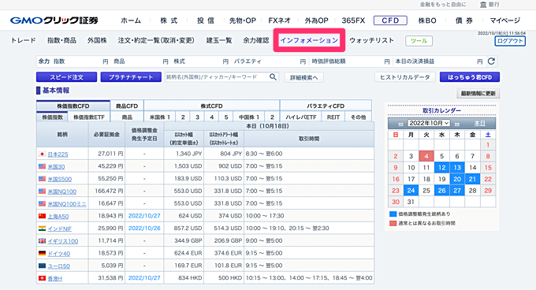This screenshot has height=290, width=536.
Task: Click the スピード注文 button
Action: coord(67,77)
